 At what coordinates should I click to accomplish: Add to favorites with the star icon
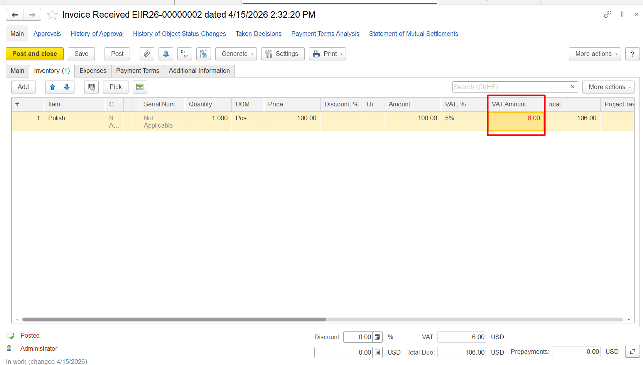point(52,15)
